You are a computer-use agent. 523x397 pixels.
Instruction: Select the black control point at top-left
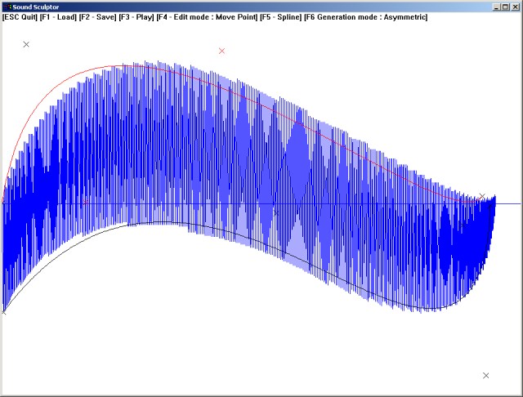click(x=26, y=44)
